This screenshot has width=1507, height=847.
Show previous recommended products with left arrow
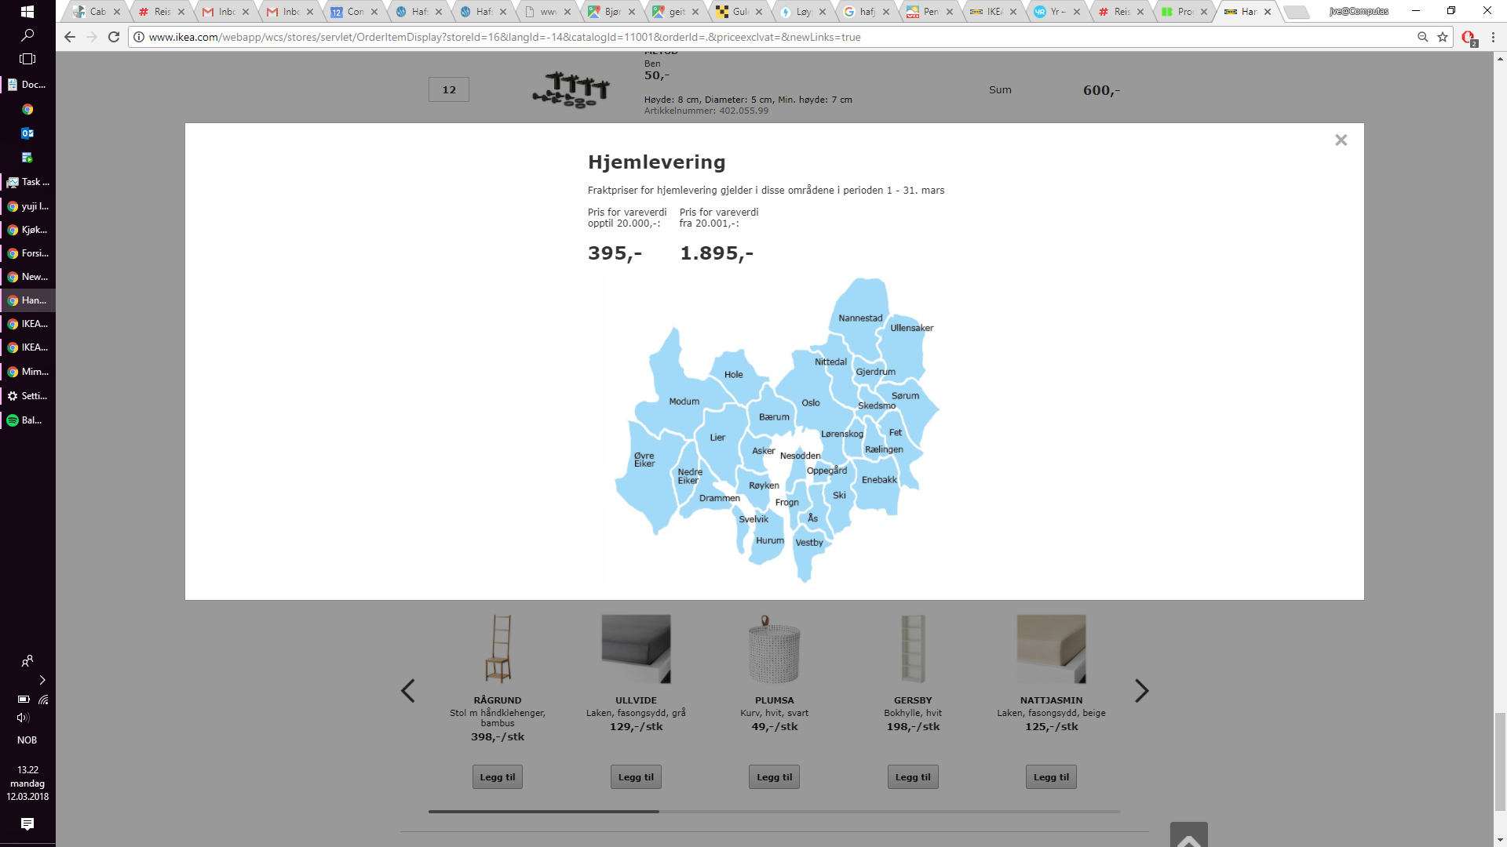coord(407,691)
